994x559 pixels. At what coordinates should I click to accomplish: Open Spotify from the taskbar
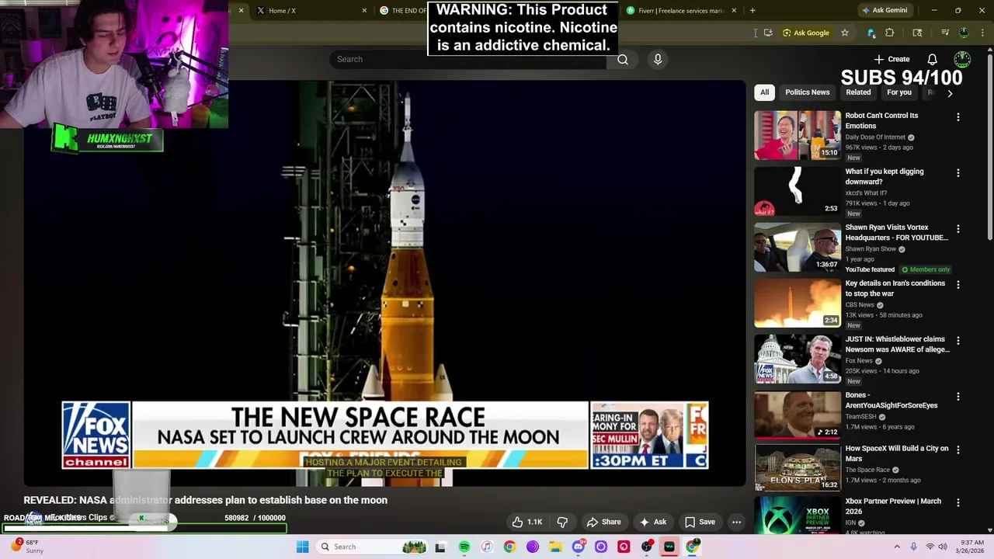click(464, 547)
